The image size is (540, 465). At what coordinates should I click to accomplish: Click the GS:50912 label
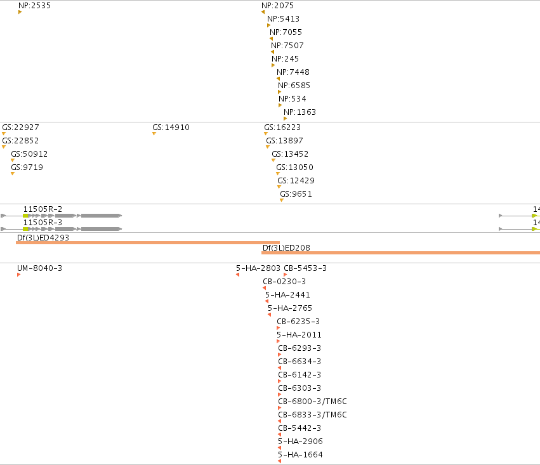[x=29, y=154]
